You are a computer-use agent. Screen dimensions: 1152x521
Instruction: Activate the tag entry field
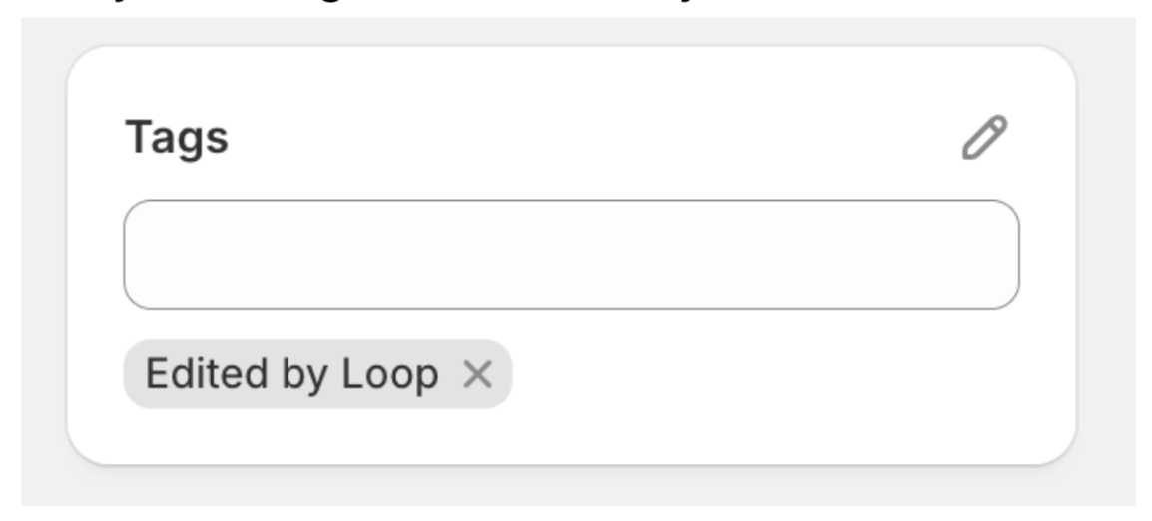click(x=571, y=255)
